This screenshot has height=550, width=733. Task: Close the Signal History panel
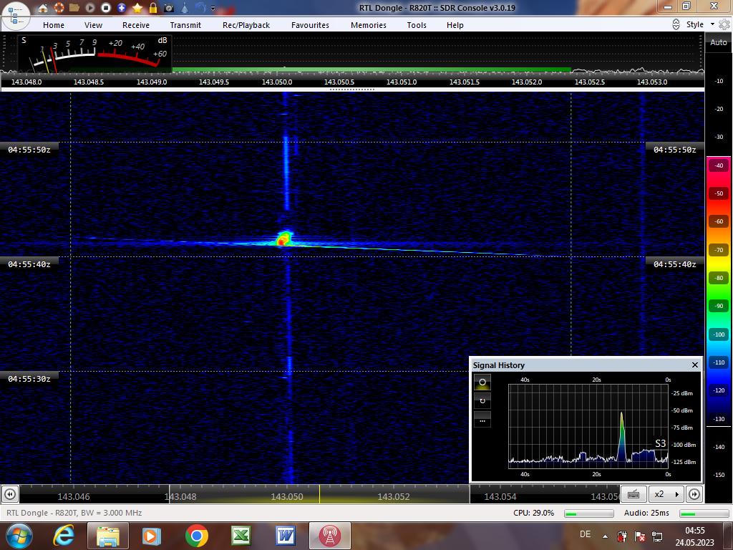[x=694, y=365]
